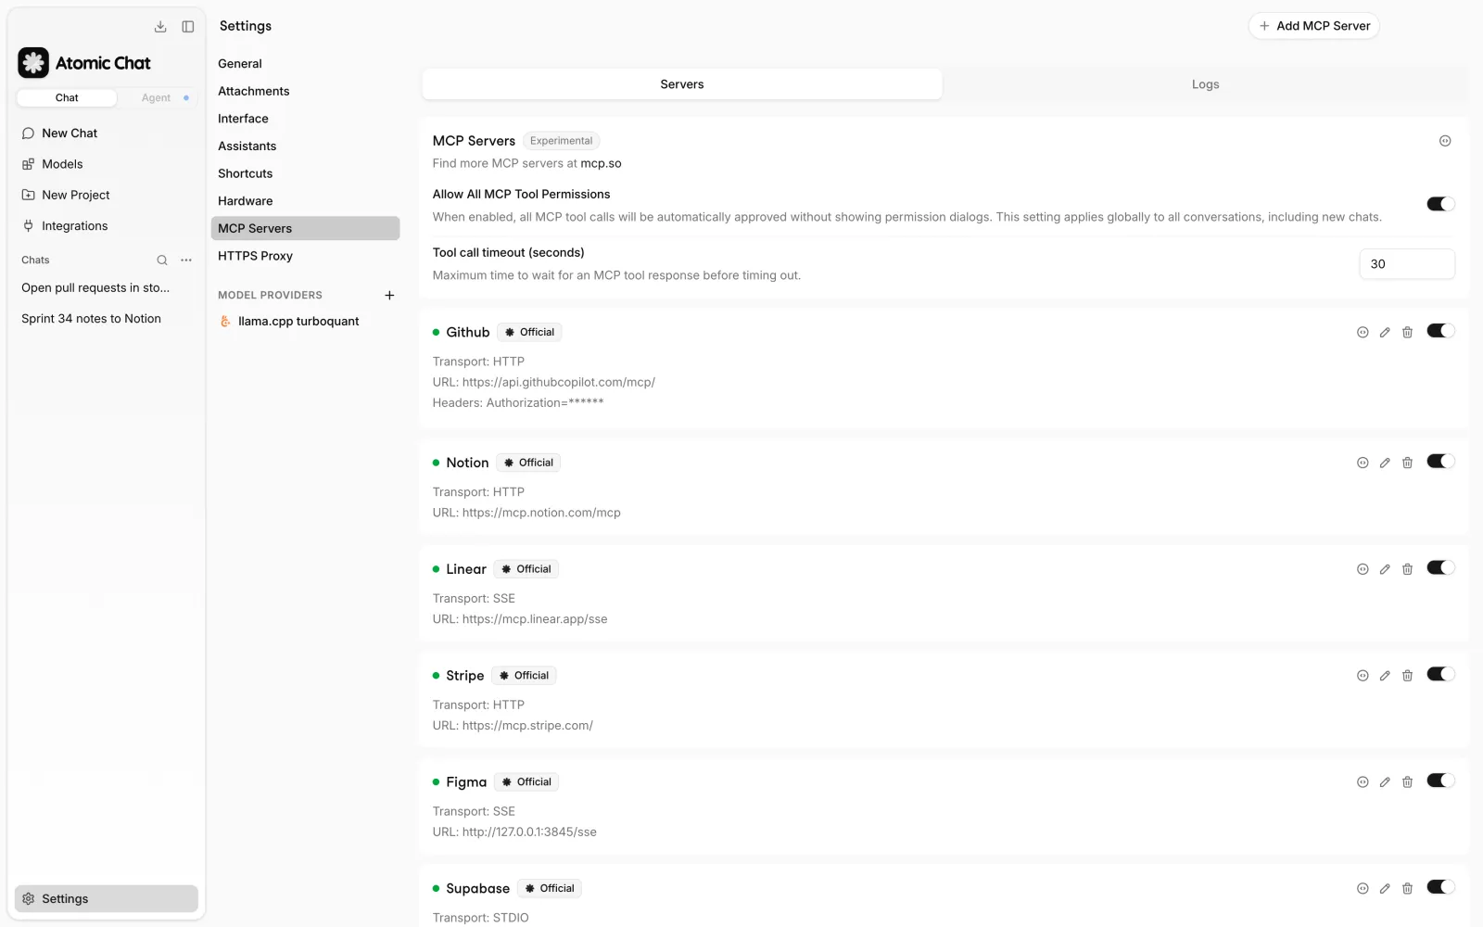Click Github's Official badge
Image resolution: width=1483 pixels, height=927 pixels.
click(x=529, y=332)
